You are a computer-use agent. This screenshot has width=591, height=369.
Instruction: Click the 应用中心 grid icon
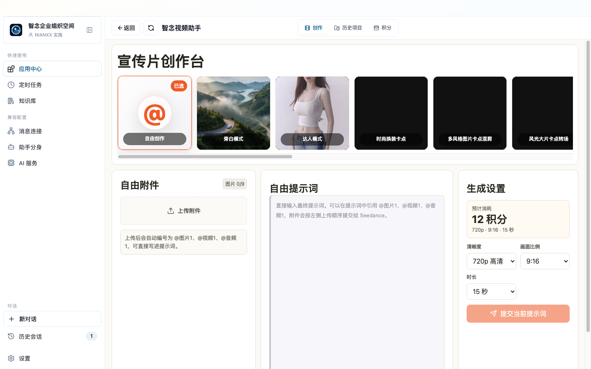[x=11, y=69]
